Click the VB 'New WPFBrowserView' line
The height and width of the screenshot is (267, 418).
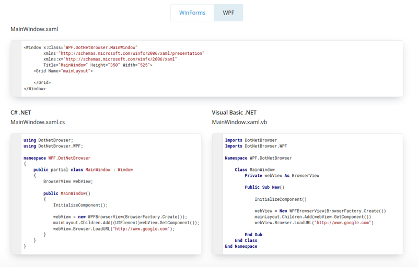pyautogui.click(x=320, y=211)
